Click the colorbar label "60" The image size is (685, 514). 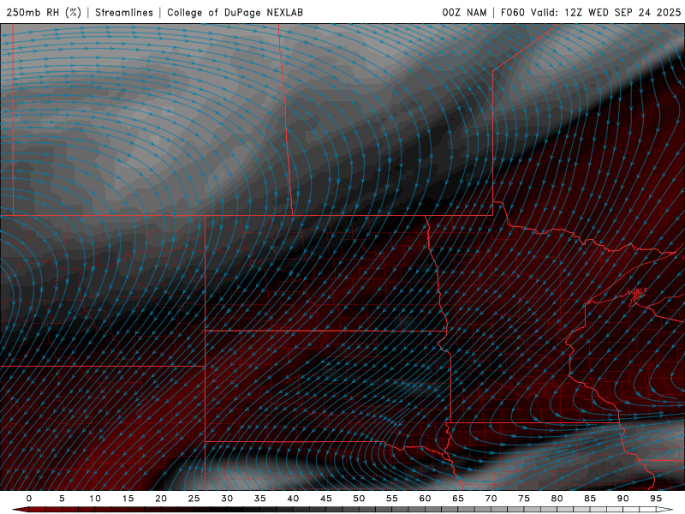coord(425,499)
